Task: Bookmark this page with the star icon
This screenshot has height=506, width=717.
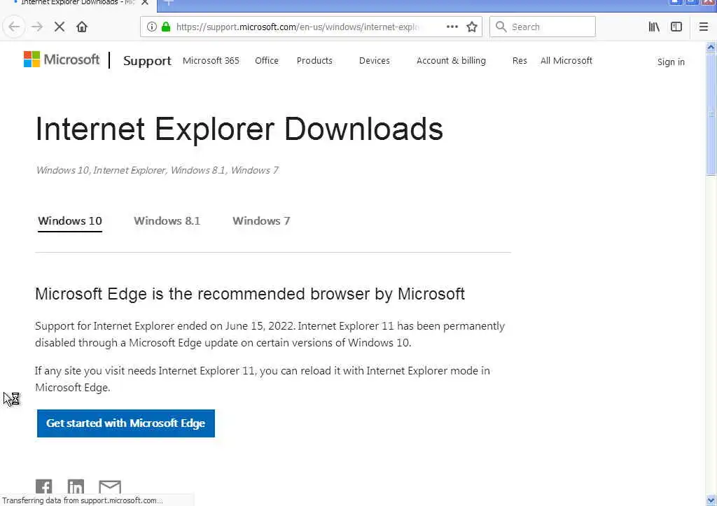Action: (472, 27)
